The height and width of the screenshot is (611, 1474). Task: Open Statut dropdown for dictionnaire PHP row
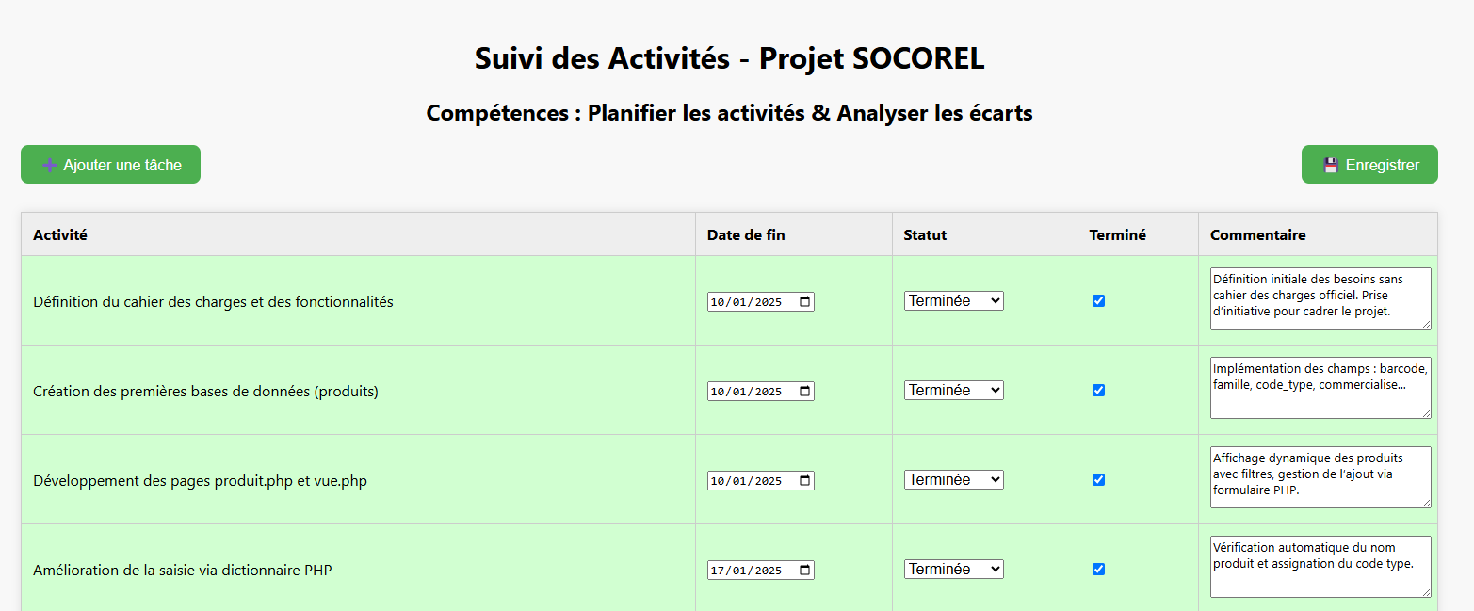point(953,570)
